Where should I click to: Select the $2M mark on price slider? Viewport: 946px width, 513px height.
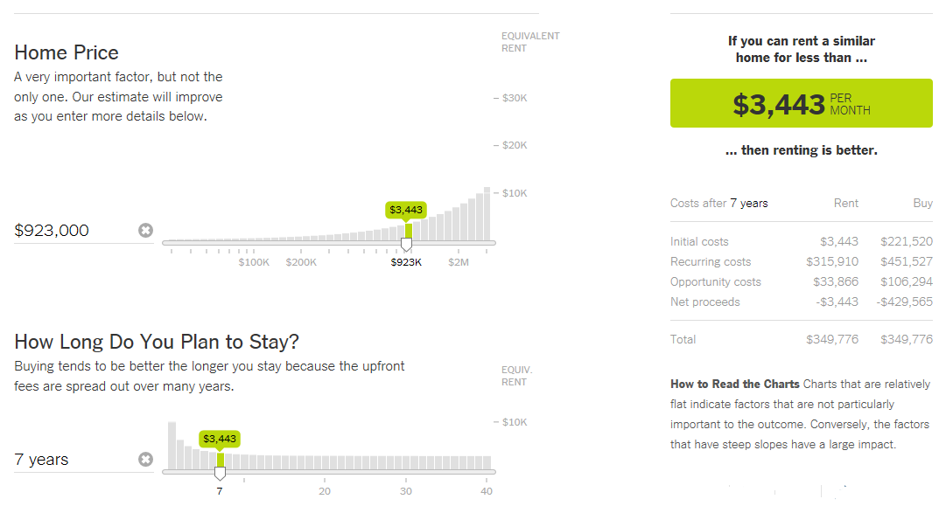(x=459, y=262)
